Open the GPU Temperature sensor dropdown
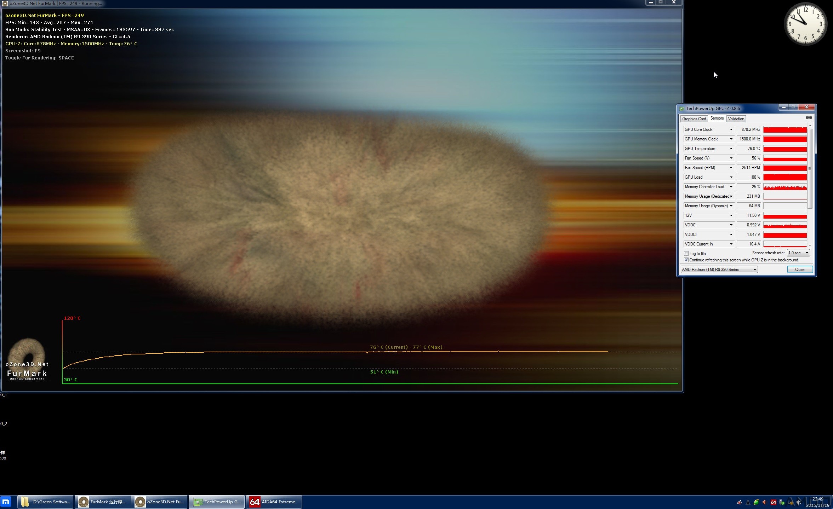Viewport: 833px width, 509px height. 731,149
